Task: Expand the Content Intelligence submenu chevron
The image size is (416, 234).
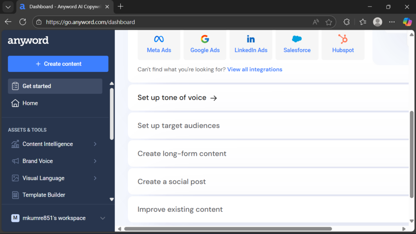Action: point(95,144)
